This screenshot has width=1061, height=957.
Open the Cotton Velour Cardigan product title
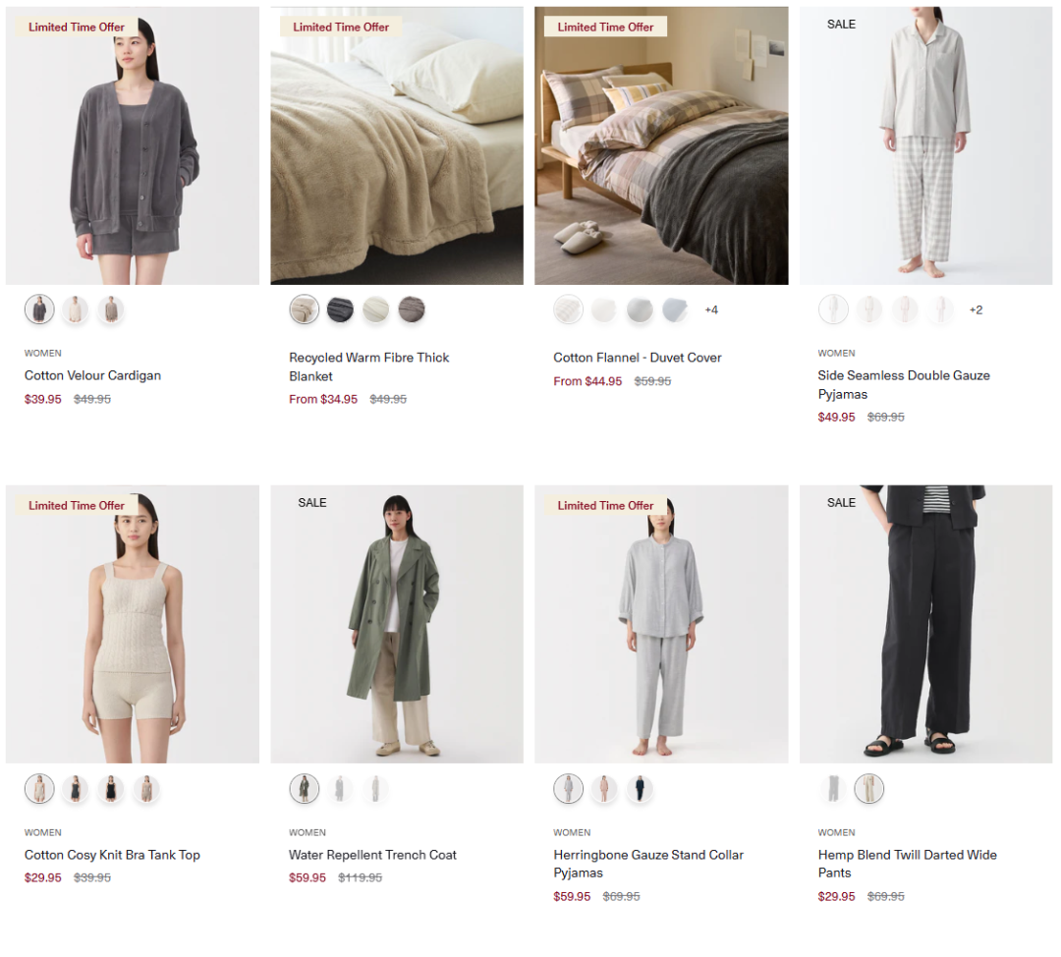(92, 375)
